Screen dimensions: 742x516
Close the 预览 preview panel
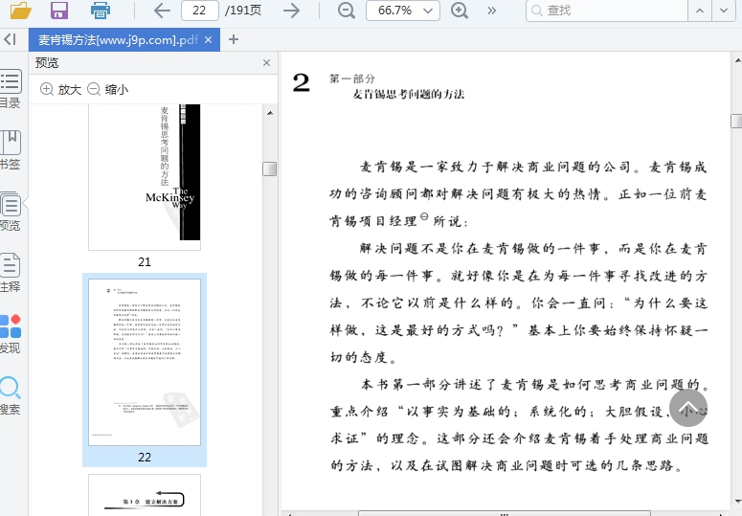coord(266,63)
